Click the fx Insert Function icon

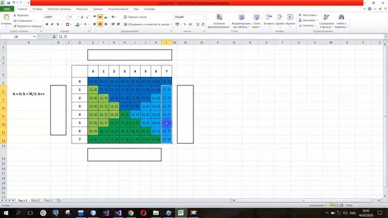(54, 36)
